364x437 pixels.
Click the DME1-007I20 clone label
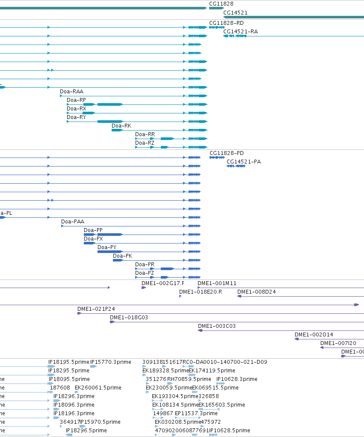pyautogui.click(x=338, y=343)
